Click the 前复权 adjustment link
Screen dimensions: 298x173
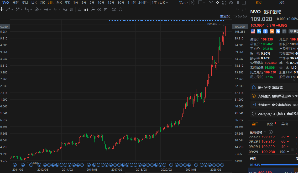[225, 16]
